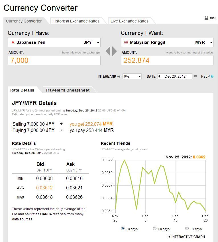The image size is (218, 242).
Task: Expand the Interbank percentage dropdown
Action: pos(139,76)
